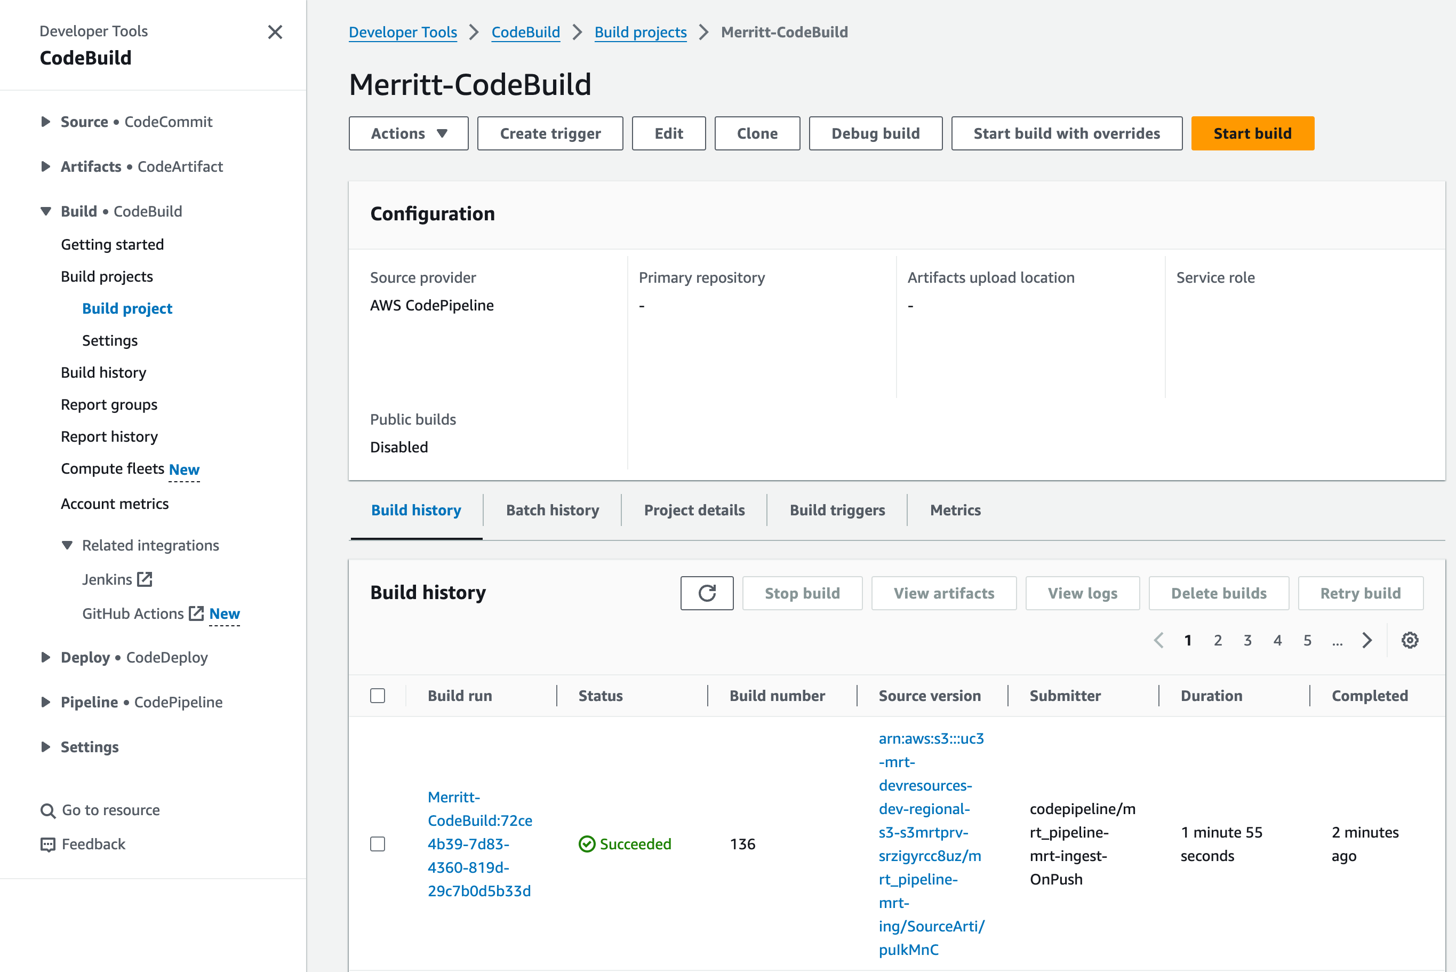Click Start build with overrides
The height and width of the screenshot is (972, 1456).
pyautogui.click(x=1066, y=133)
